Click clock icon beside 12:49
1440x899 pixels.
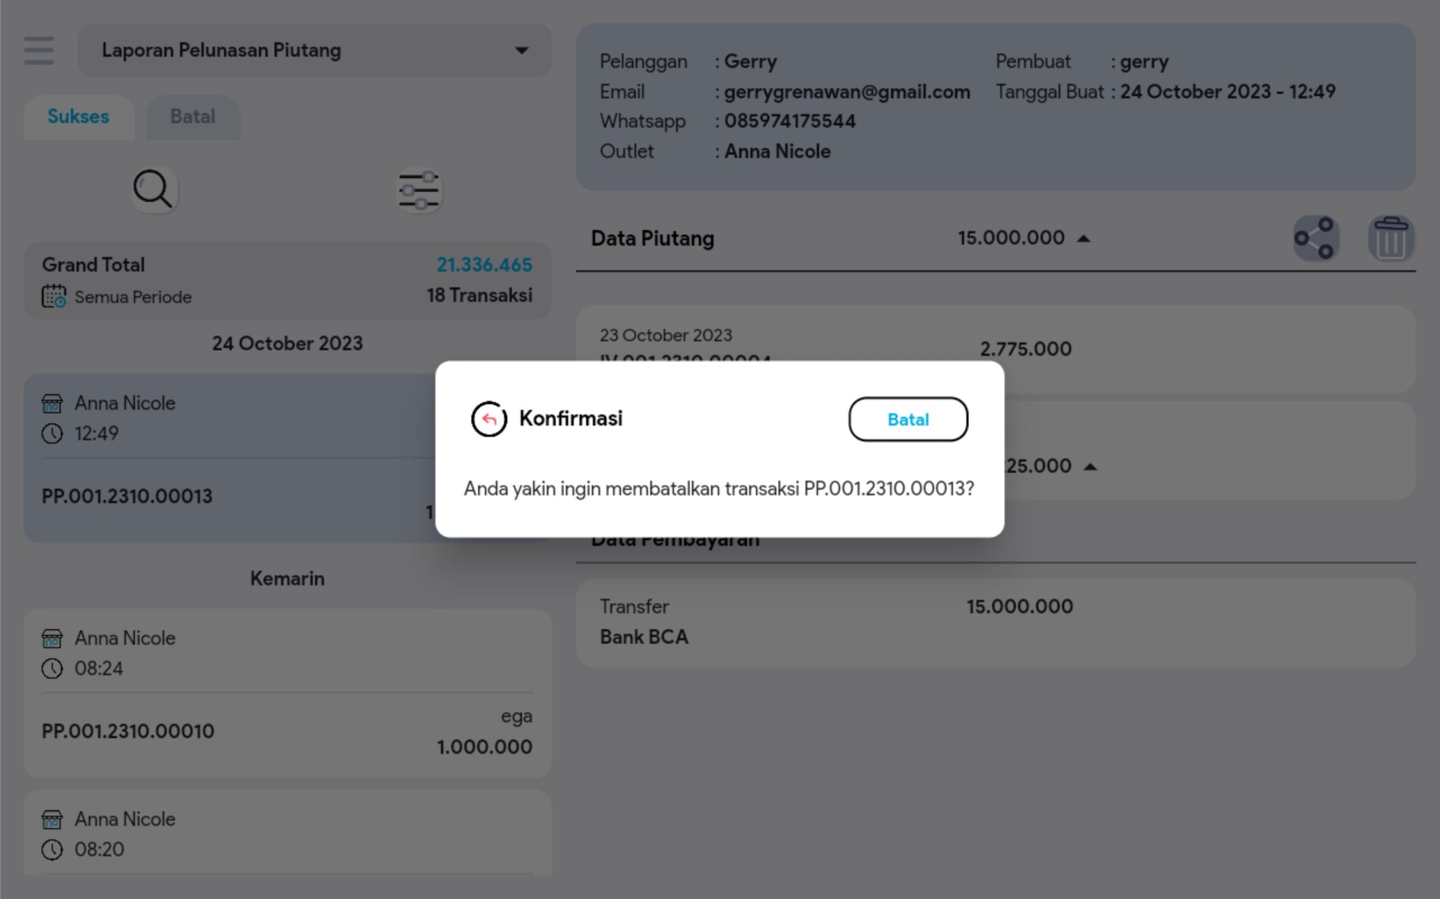(52, 433)
